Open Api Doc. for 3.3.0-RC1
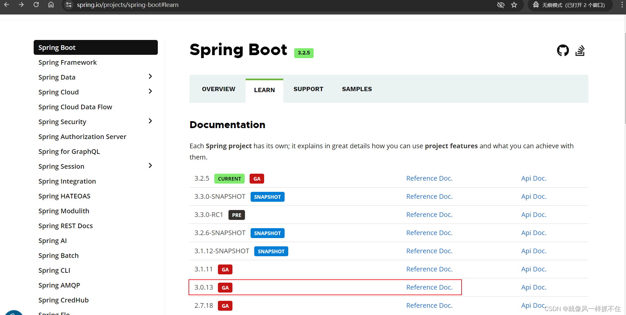Image resolution: width=626 pixels, height=315 pixels. (534, 215)
